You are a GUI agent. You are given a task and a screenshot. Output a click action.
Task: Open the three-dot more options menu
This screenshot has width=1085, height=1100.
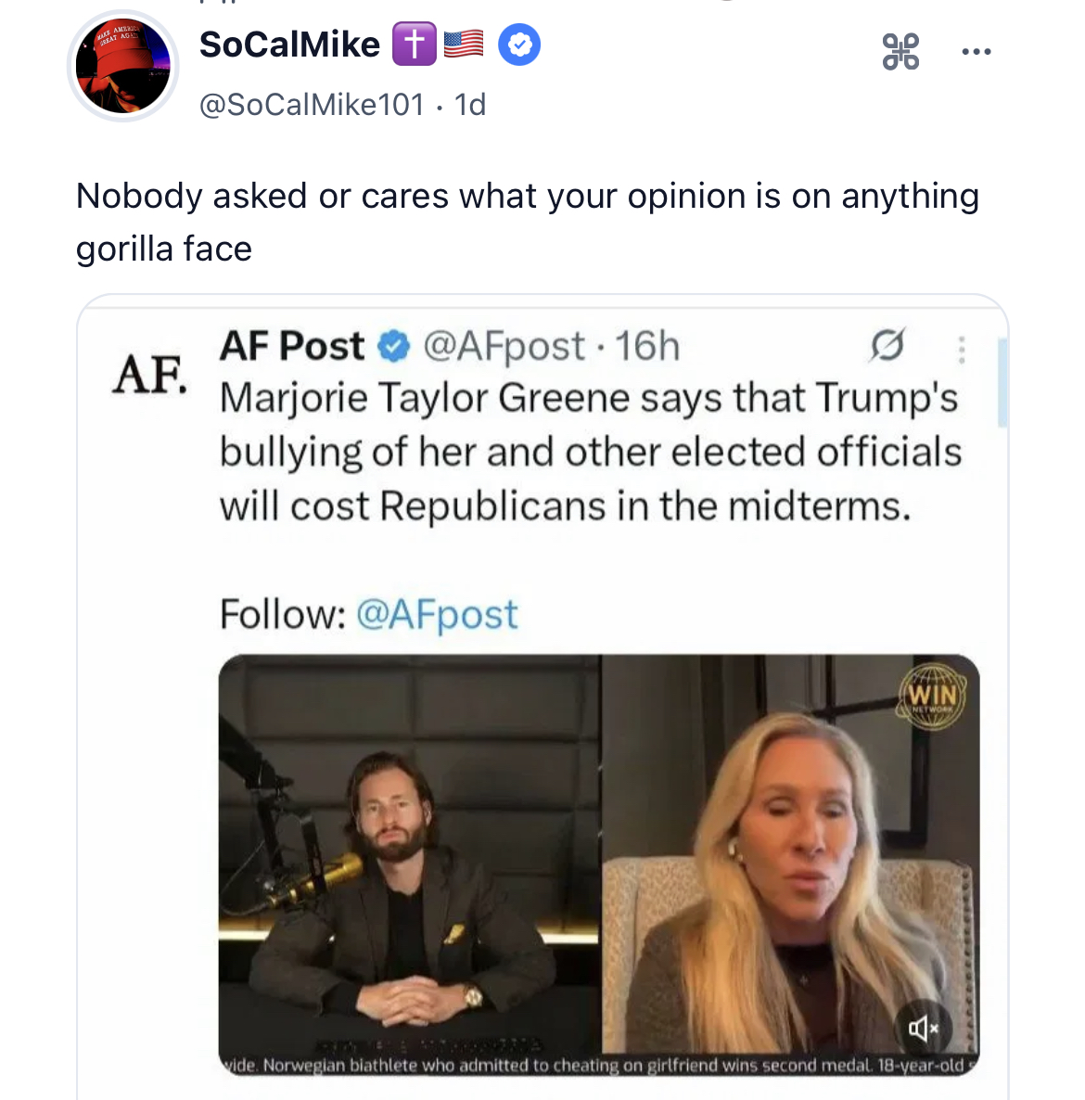976,52
